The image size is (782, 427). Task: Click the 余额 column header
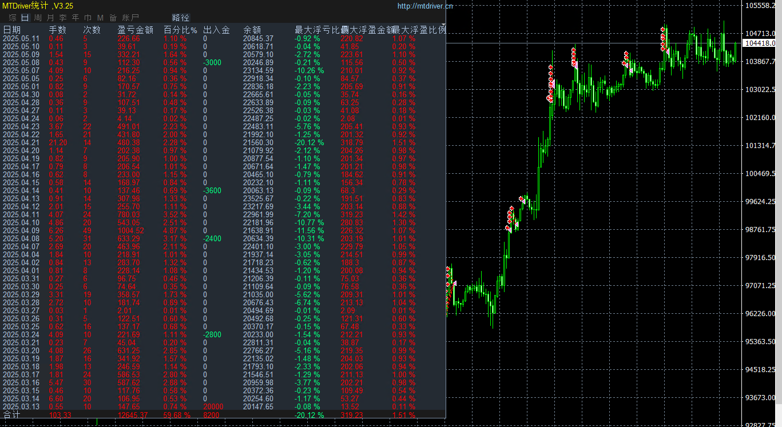click(252, 30)
